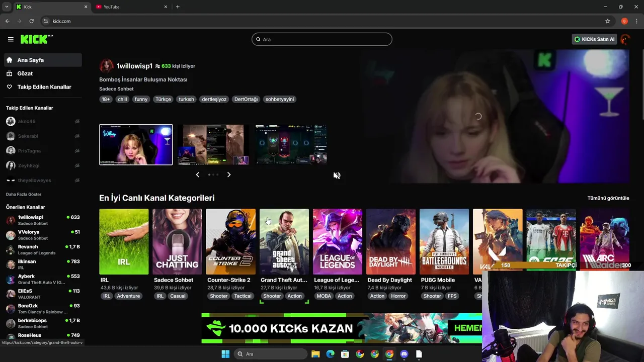Select the 18+ tag
This screenshot has height=362, width=644.
tap(106, 99)
